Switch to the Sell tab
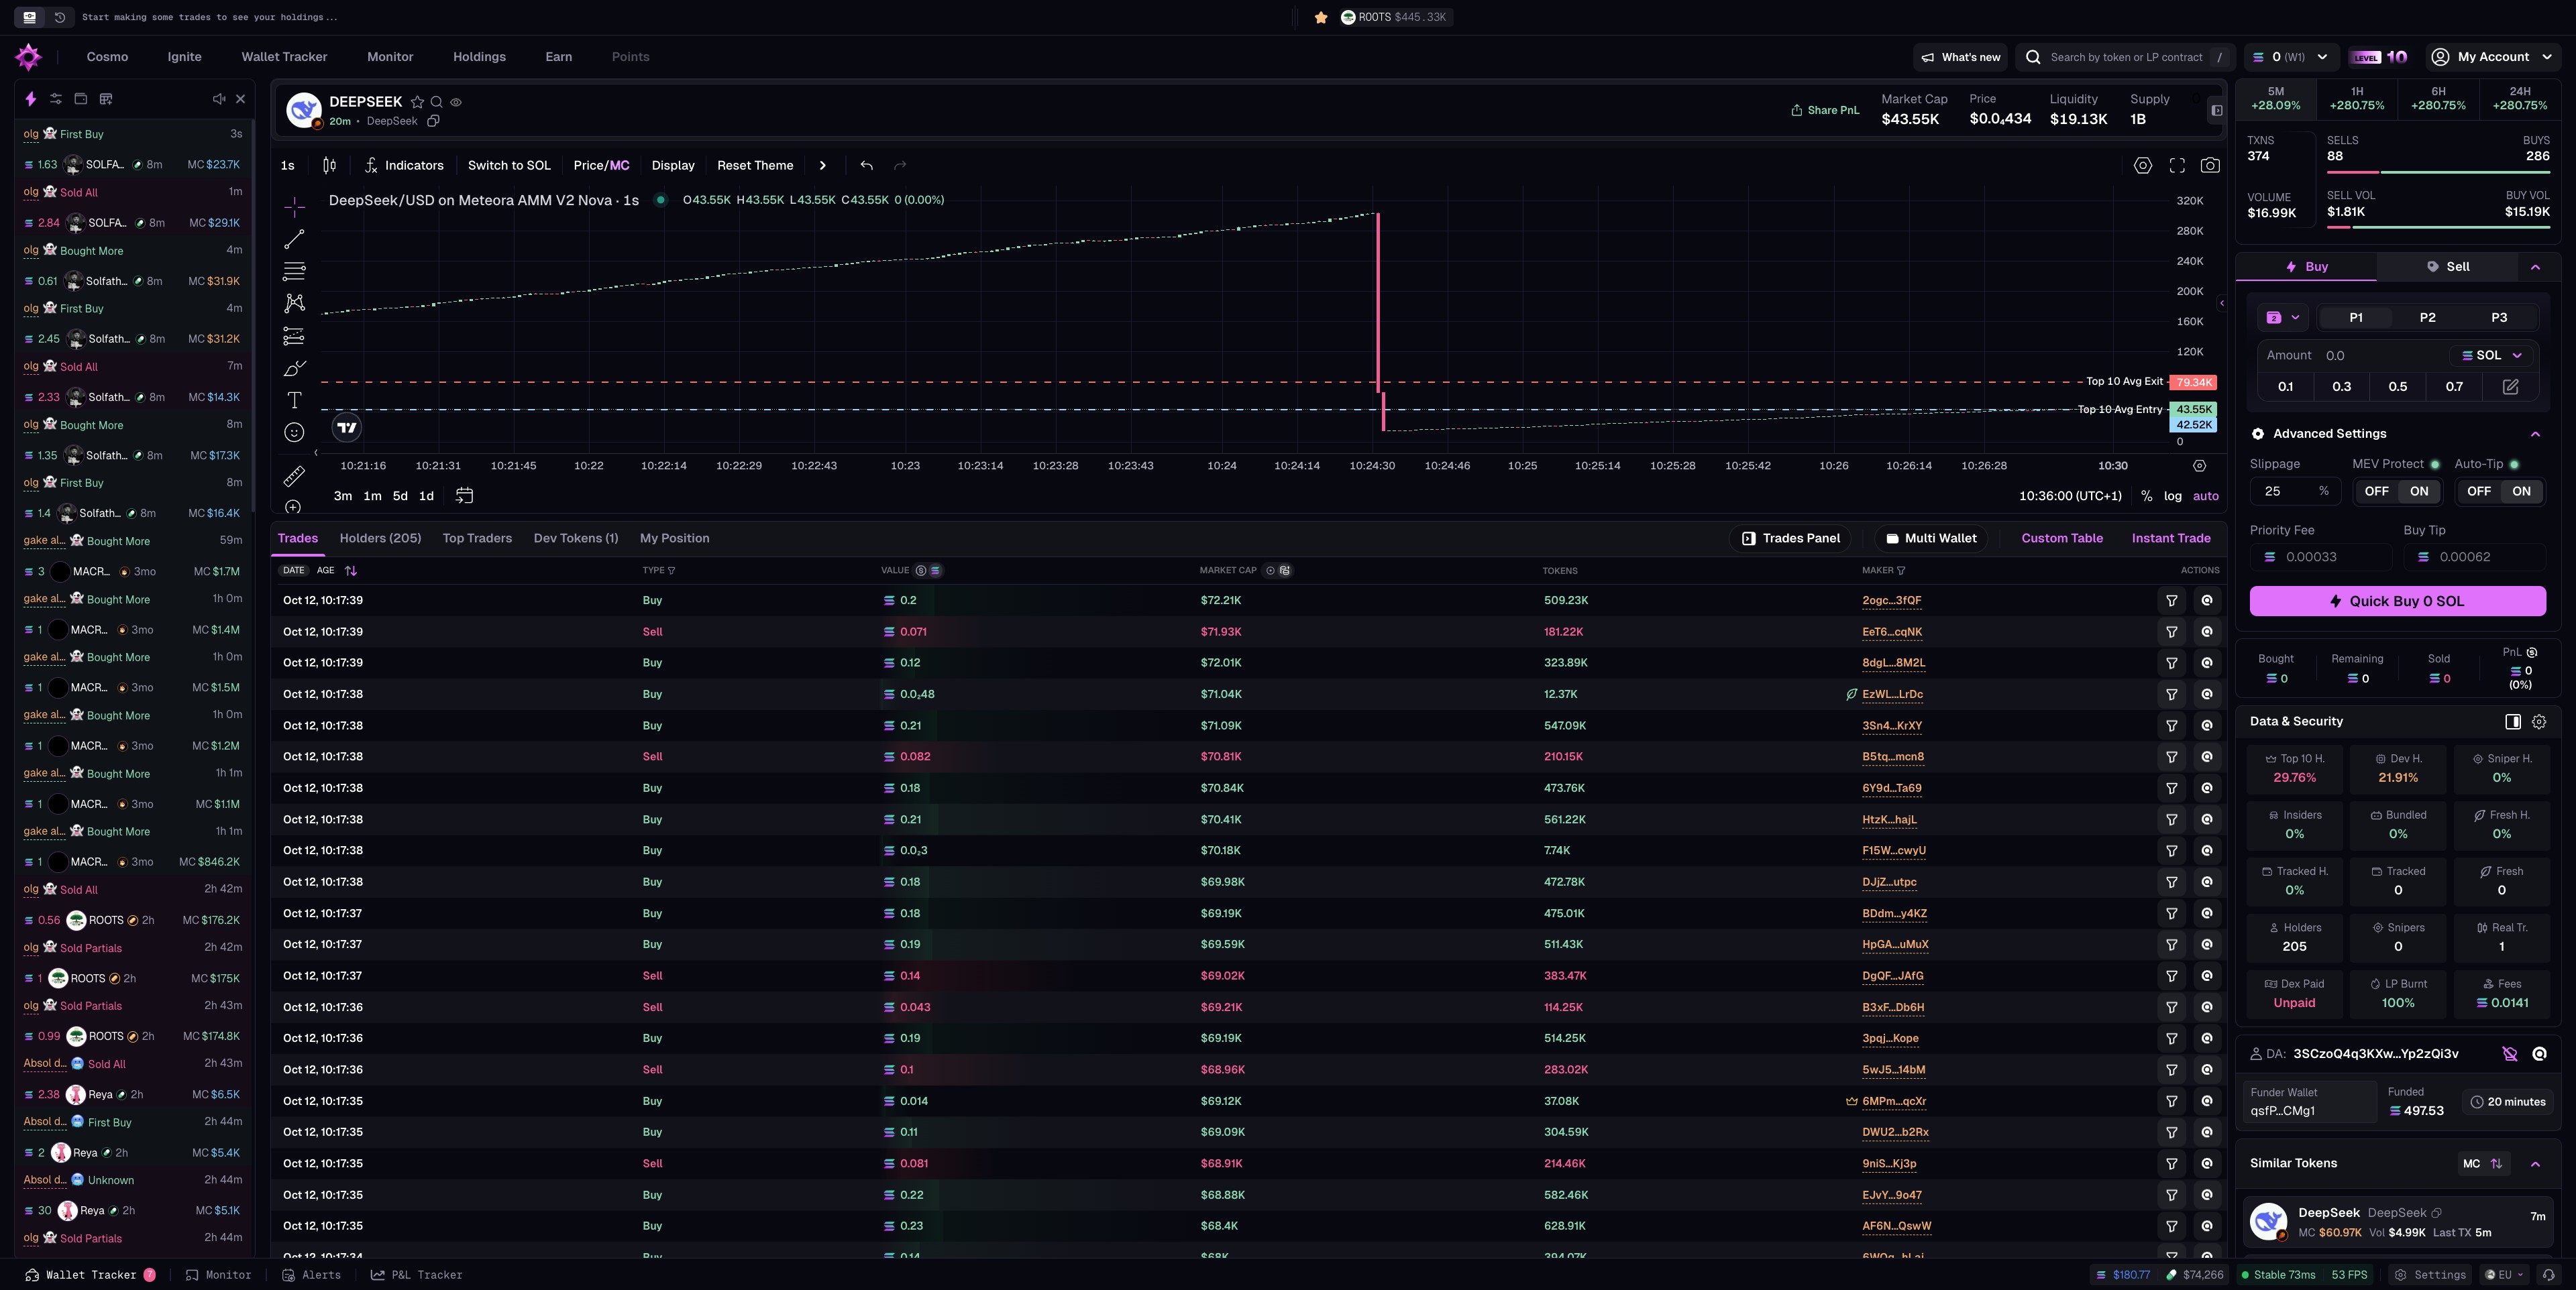The image size is (2576, 1290). click(x=2447, y=267)
